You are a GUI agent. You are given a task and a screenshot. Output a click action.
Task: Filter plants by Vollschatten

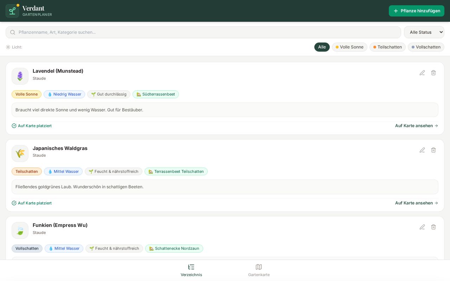point(426,47)
